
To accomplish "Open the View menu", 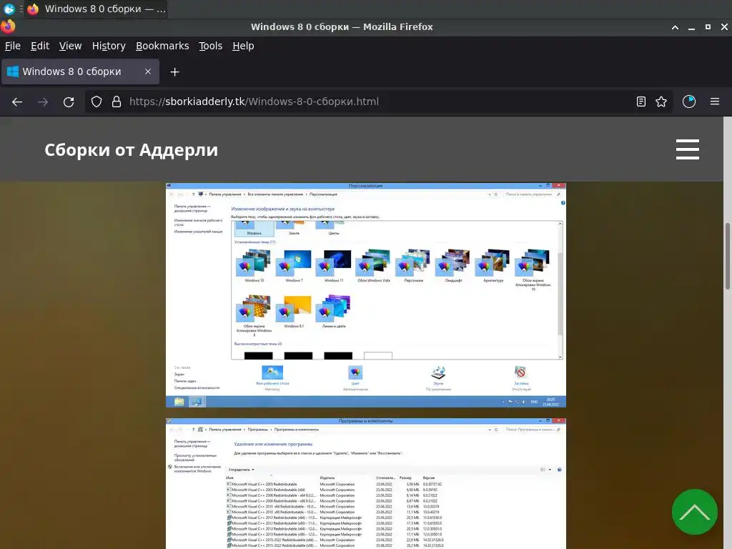I will (x=71, y=46).
